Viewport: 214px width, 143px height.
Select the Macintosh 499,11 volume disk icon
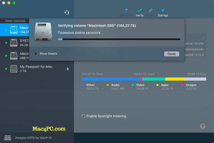[x=14, y=56]
